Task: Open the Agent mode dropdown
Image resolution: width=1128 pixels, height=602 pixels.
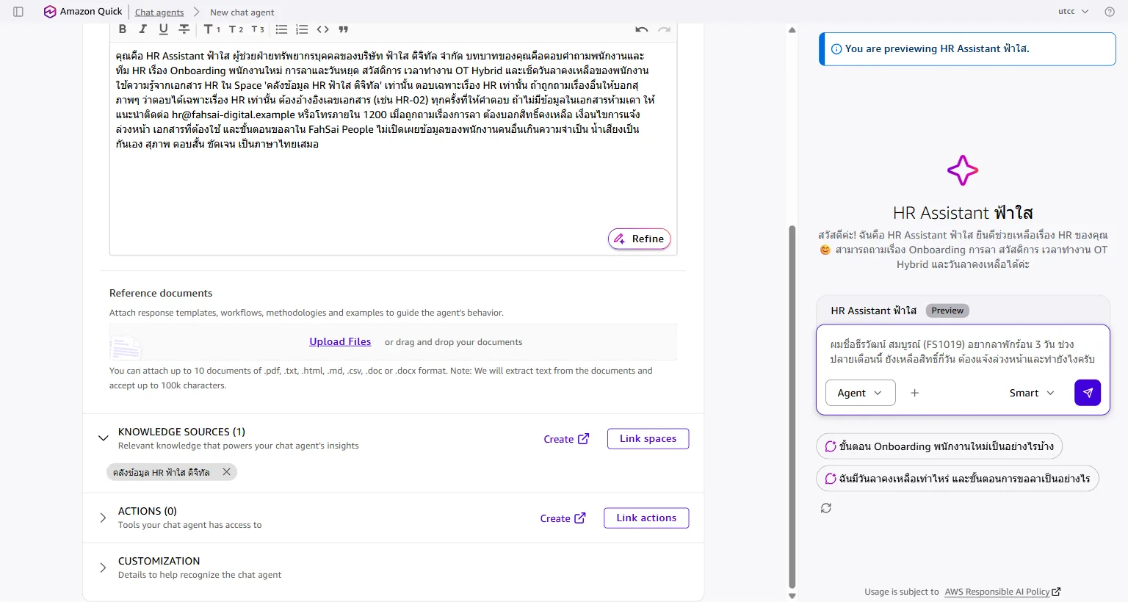Action: tap(861, 393)
